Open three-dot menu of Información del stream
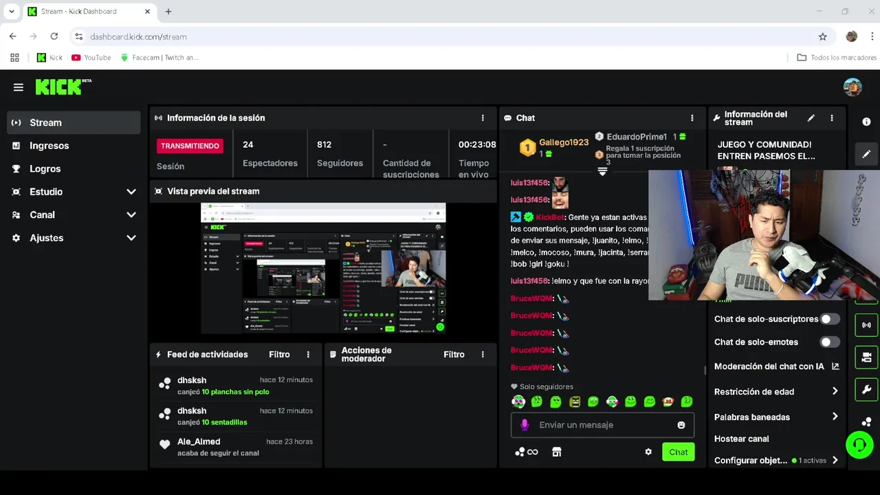880x495 pixels. tap(832, 118)
